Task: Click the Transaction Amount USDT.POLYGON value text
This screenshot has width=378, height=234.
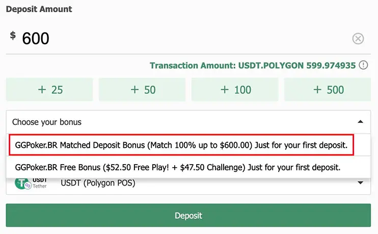Action: (x=253, y=65)
